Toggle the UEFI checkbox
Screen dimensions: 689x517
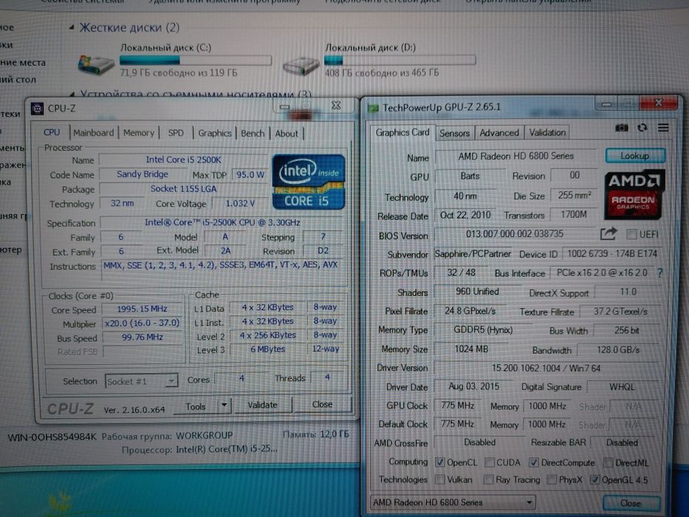(x=631, y=234)
